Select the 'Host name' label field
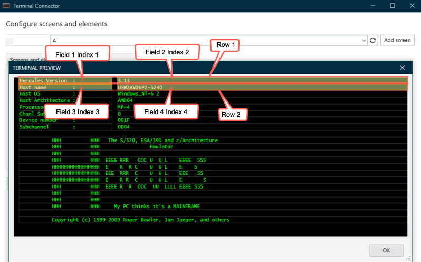Image resolution: width=421 pixels, height=262 pixels. click(x=65, y=87)
